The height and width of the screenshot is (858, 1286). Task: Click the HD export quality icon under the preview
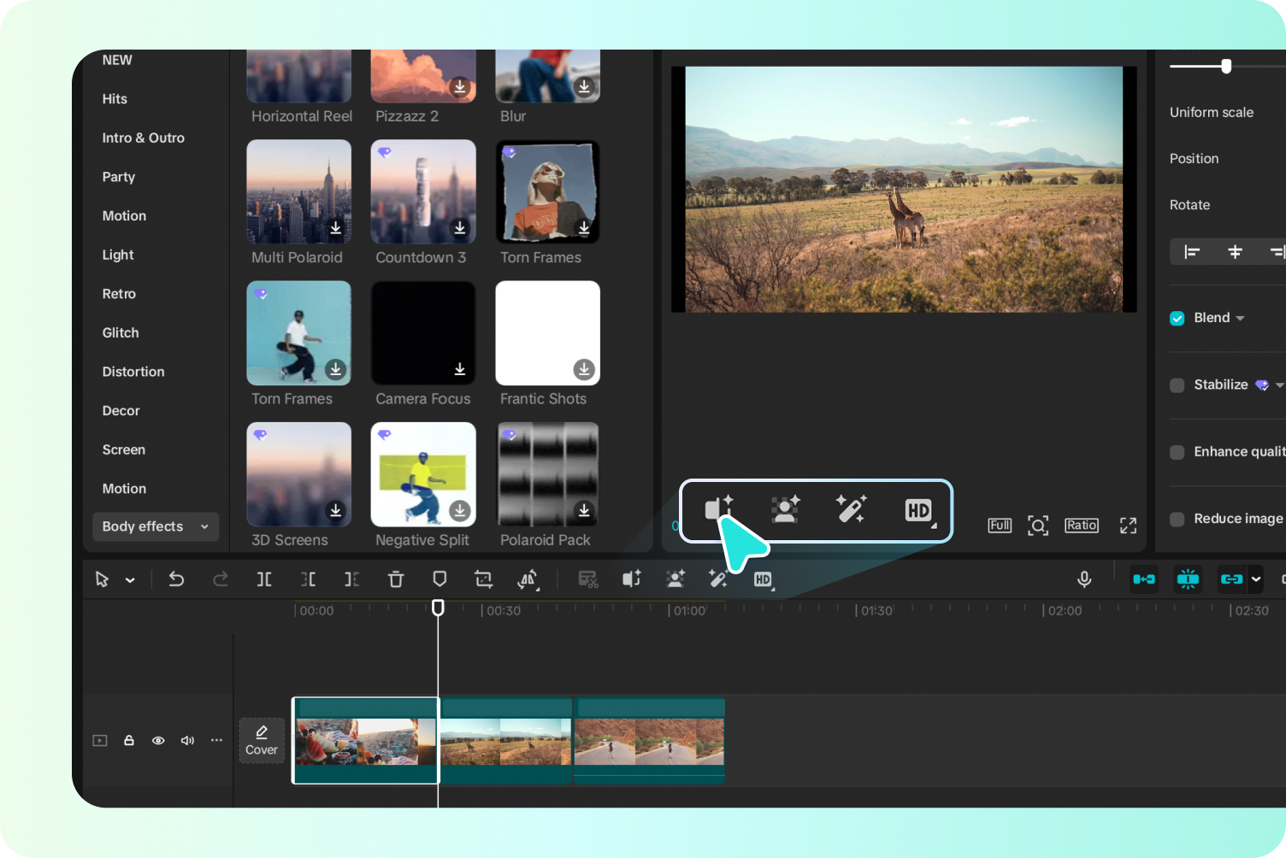click(x=919, y=510)
